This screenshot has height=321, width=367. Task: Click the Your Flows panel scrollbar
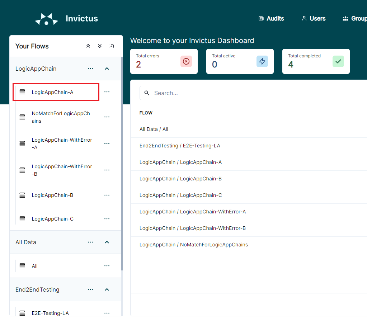122,163
